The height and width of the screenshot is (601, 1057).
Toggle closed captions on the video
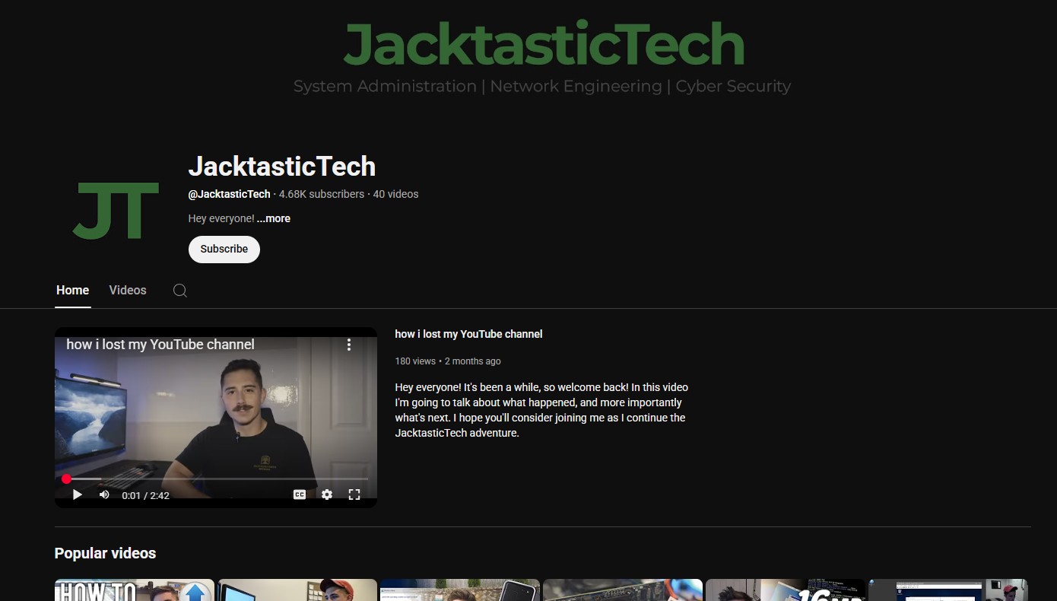click(x=300, y=494)
